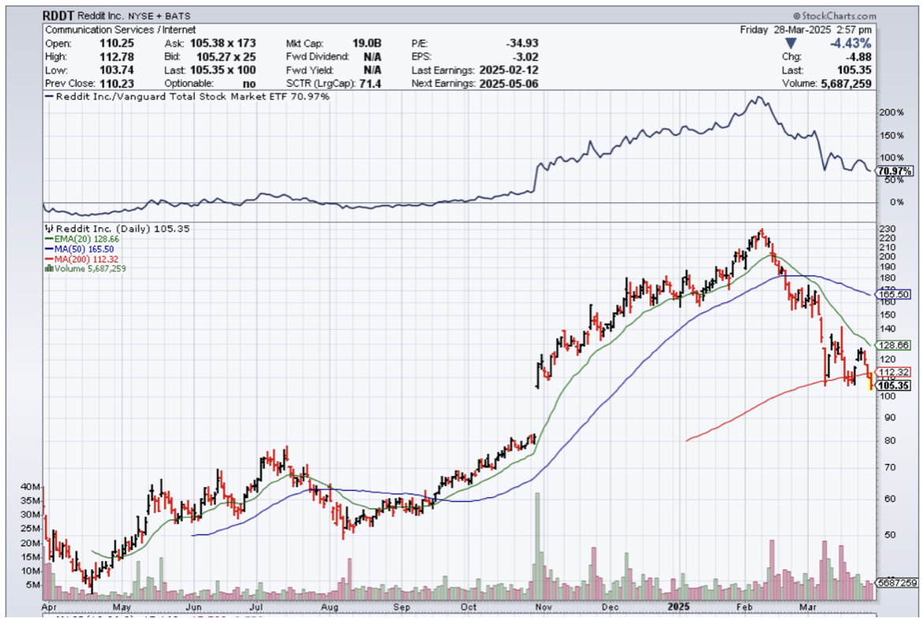The width and height of the screenshot is (923, 622).
Task: Click the RDDT ticker symbol in header
Action: click(61, 17)
